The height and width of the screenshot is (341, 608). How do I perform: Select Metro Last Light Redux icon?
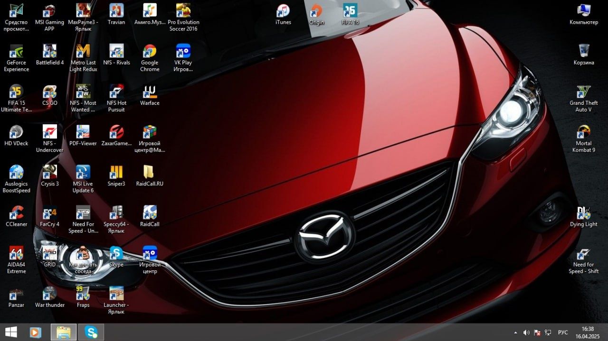tap(83, 58)
